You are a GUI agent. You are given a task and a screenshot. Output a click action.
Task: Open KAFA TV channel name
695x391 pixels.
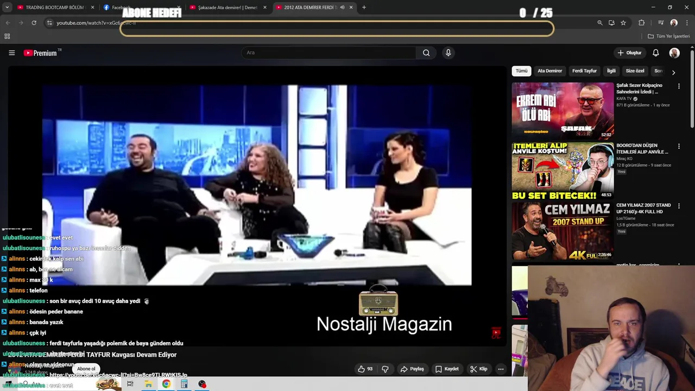pos(624,99)
